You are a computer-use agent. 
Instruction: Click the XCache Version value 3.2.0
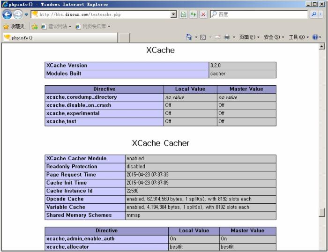[x=215, y=66]
